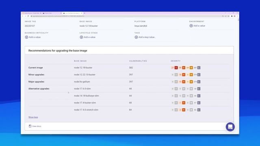Click the Show less link
Screen dimensions: 260x146
33,117
